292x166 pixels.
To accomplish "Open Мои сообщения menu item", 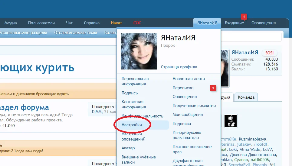I will click(x=188, y=115).
